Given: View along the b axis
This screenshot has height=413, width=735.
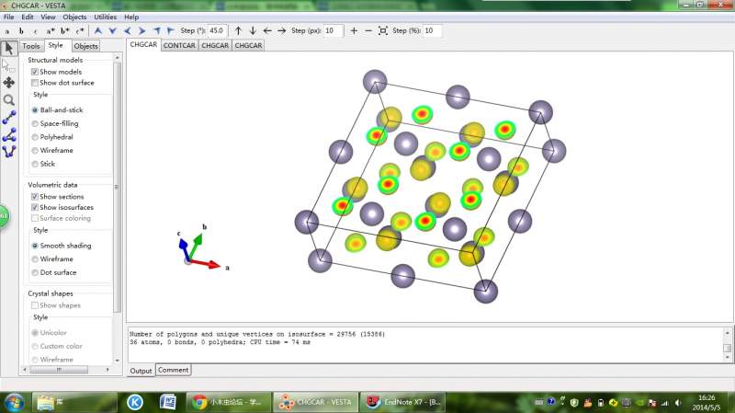Looking at the screenshot, I should [21, 31].
